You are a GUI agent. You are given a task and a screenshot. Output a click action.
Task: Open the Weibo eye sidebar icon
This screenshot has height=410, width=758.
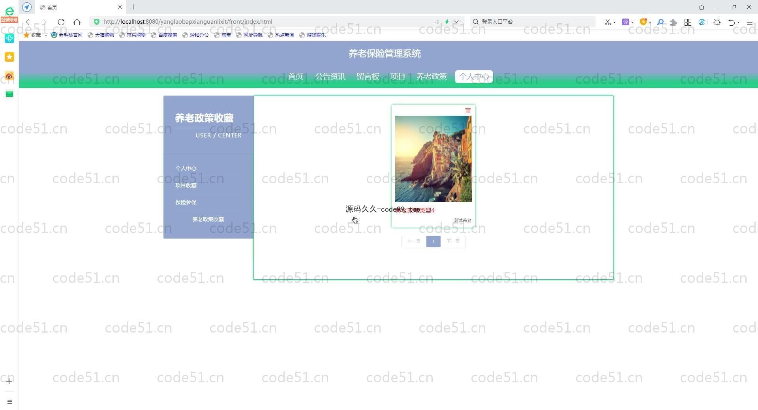point(9,75)
